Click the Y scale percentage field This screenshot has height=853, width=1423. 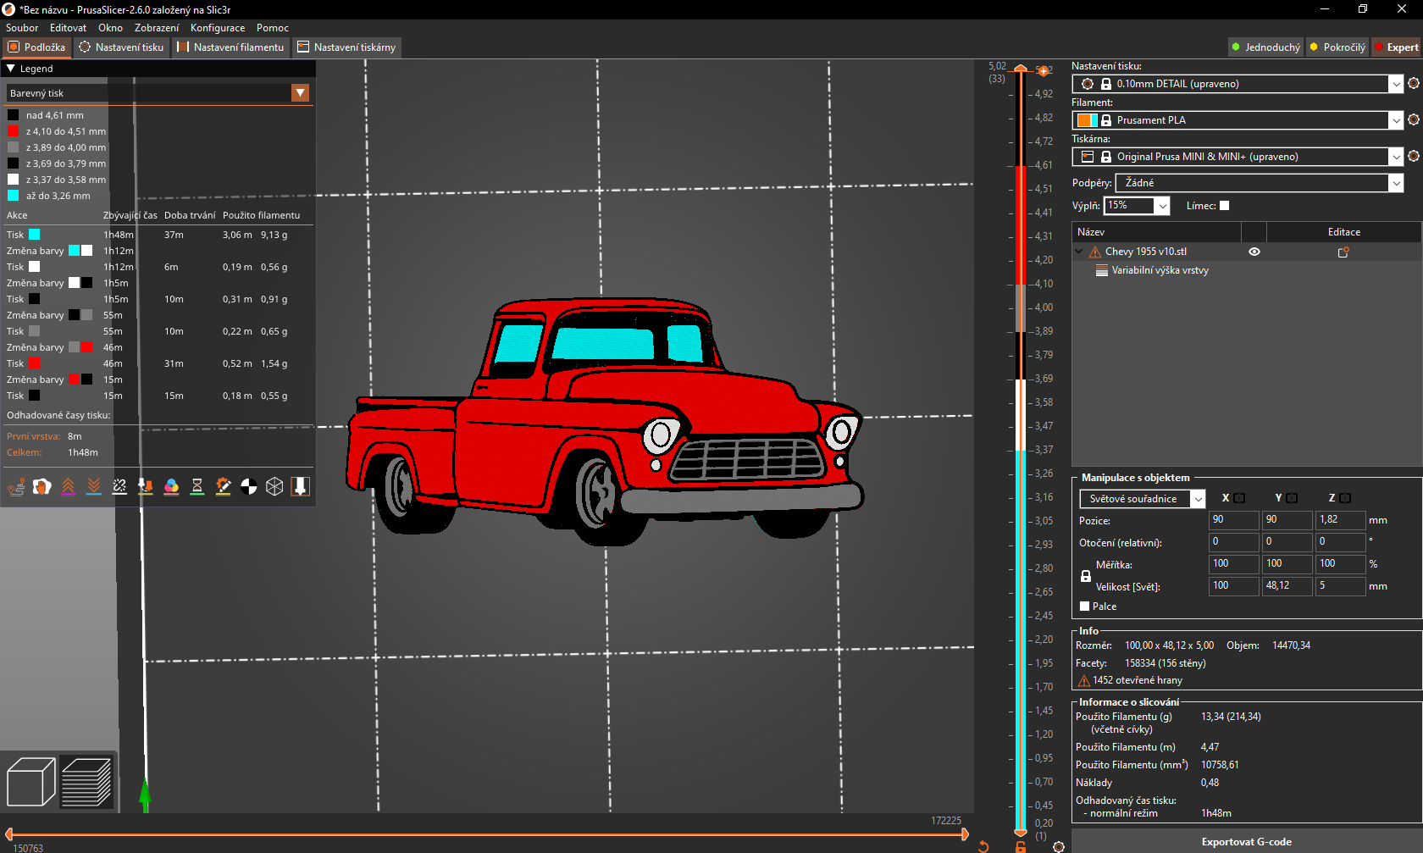tap(1287, 564)
